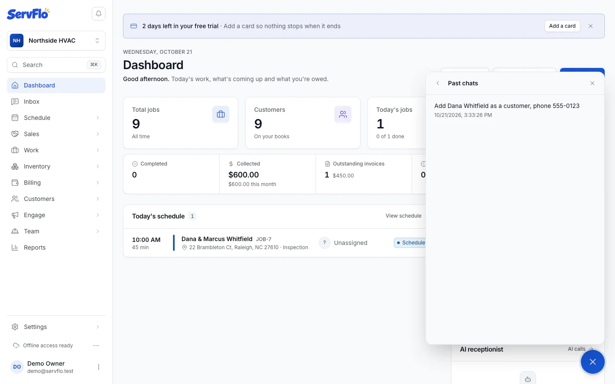Click in the Search field
This screenshot has width=615, height=384.
(56, 65)
